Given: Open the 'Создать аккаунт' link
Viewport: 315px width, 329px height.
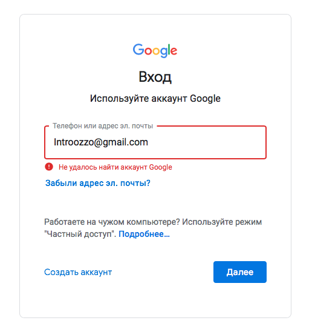Looking at the screenshot, I should (78, 272).
